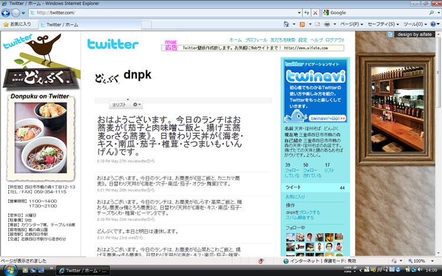Click the stop loading X icon
This screenshot has height=276, width=442.
(x=315, y=13)
